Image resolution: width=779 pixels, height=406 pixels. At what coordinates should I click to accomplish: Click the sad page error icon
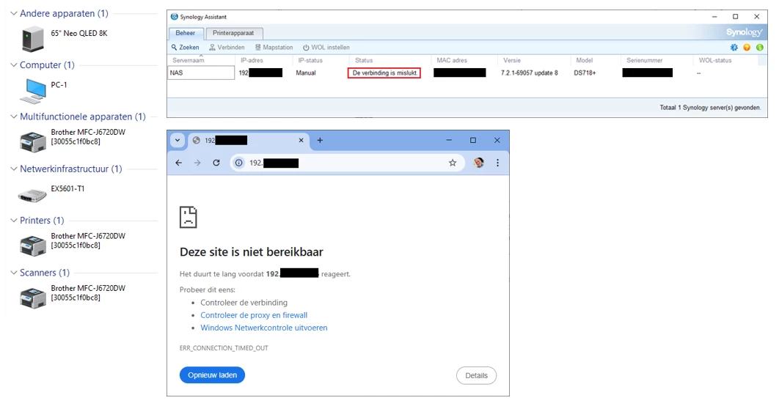pos(189,218)
